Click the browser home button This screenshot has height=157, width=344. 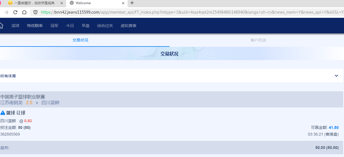(24, 12)
